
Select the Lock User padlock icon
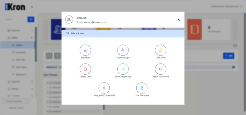(160, 50)
